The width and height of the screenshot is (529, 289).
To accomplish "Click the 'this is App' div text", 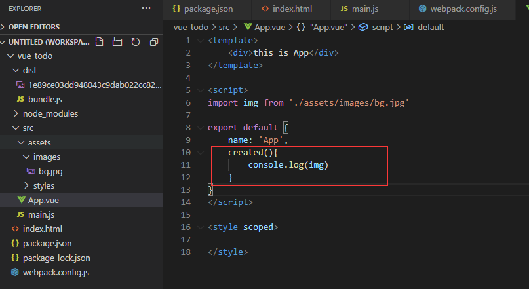I will [281, 53].
